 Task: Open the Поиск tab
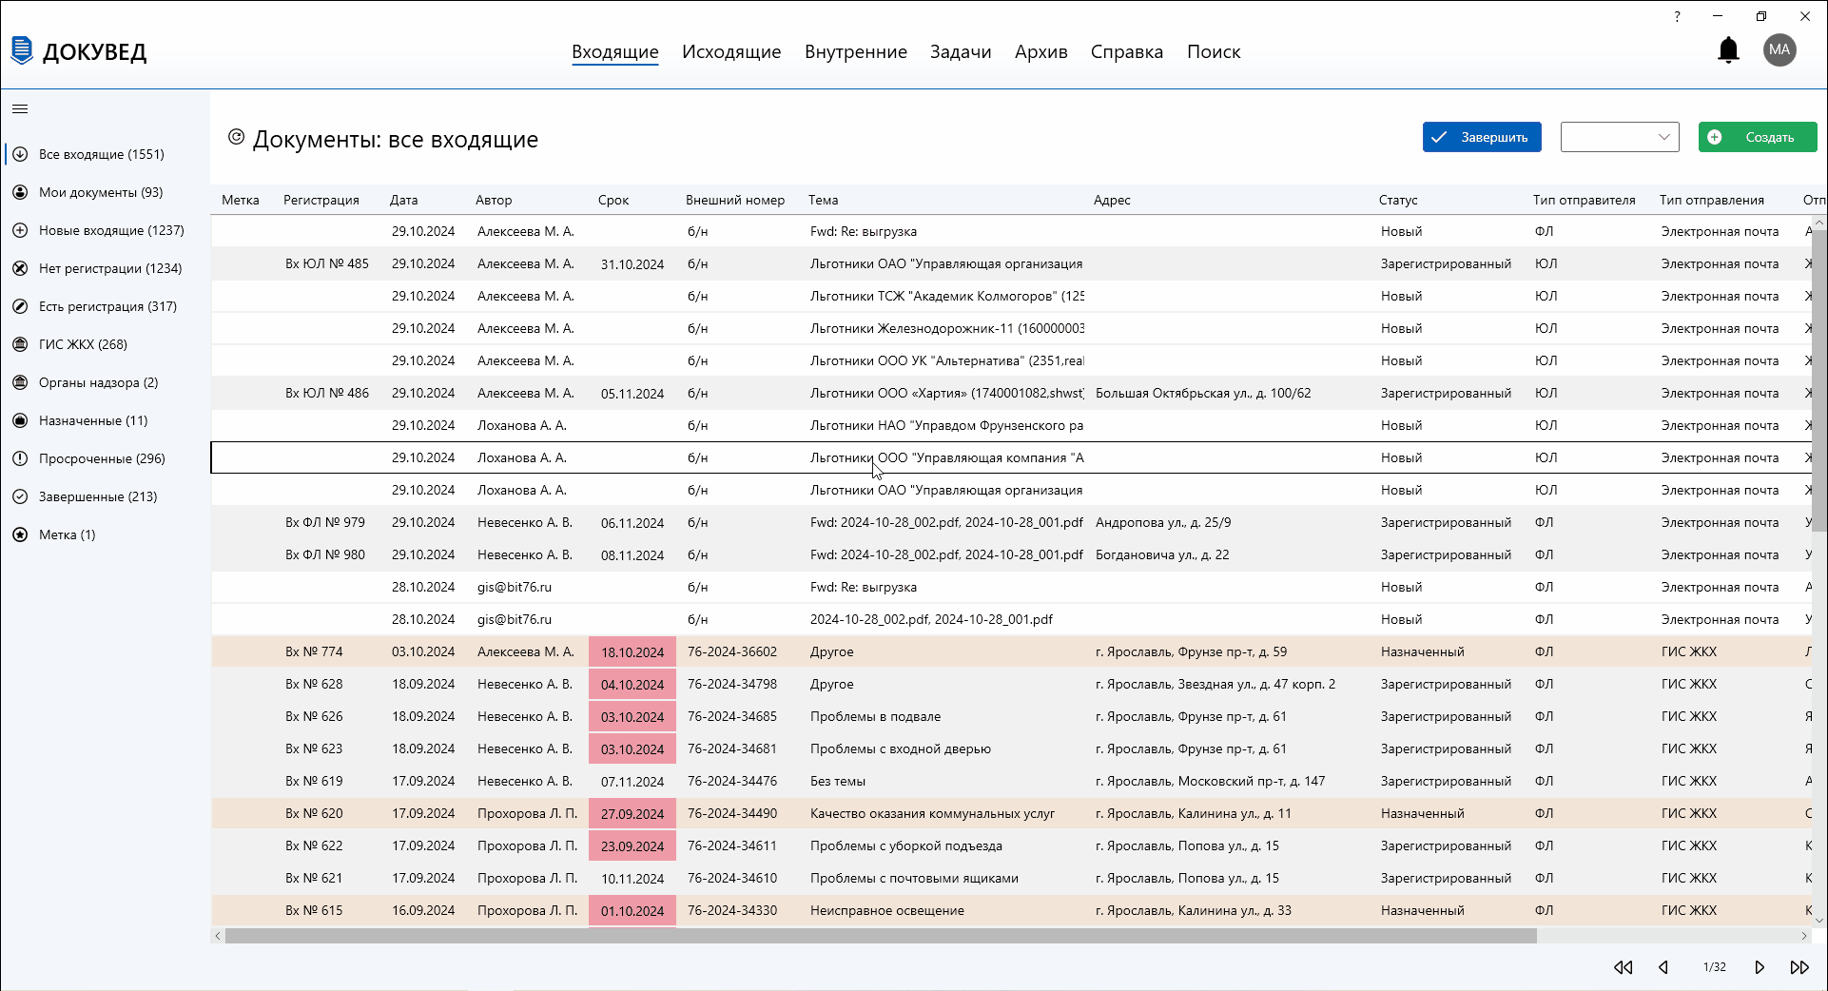tap(1214, 51)
